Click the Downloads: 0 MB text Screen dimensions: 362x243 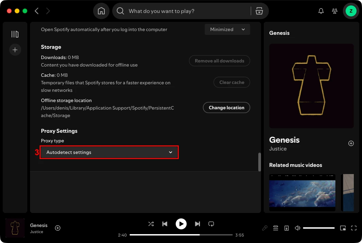coord(60,57)
